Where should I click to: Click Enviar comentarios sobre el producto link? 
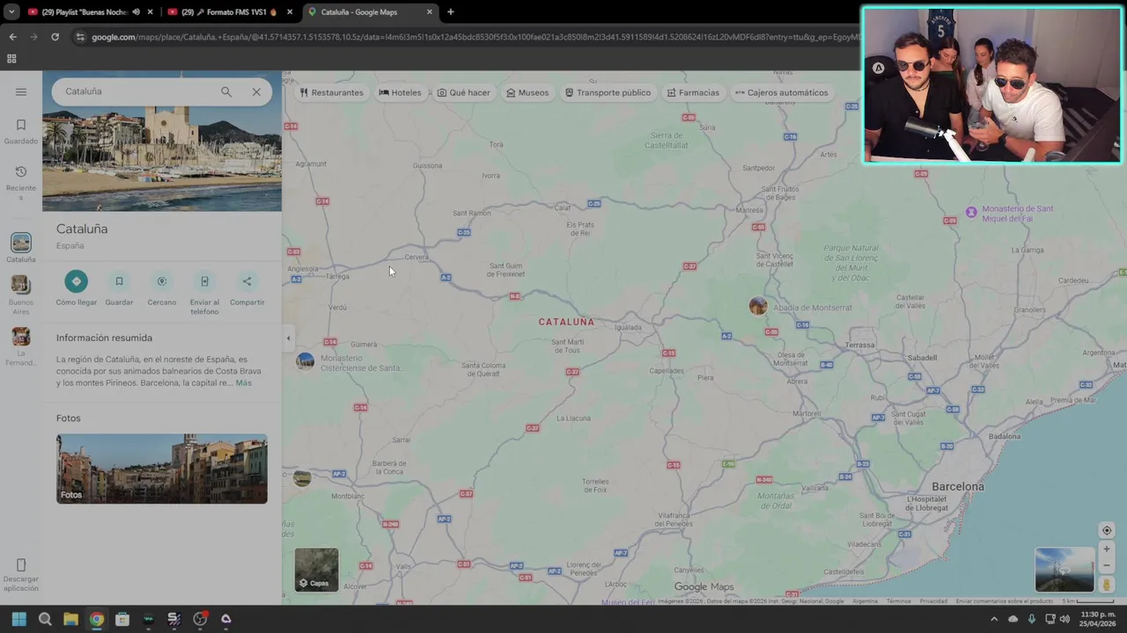(1005, 601)
